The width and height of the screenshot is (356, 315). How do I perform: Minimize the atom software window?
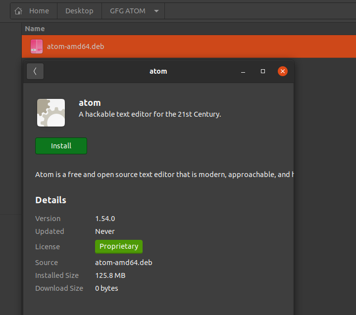(x=243, y=71)
